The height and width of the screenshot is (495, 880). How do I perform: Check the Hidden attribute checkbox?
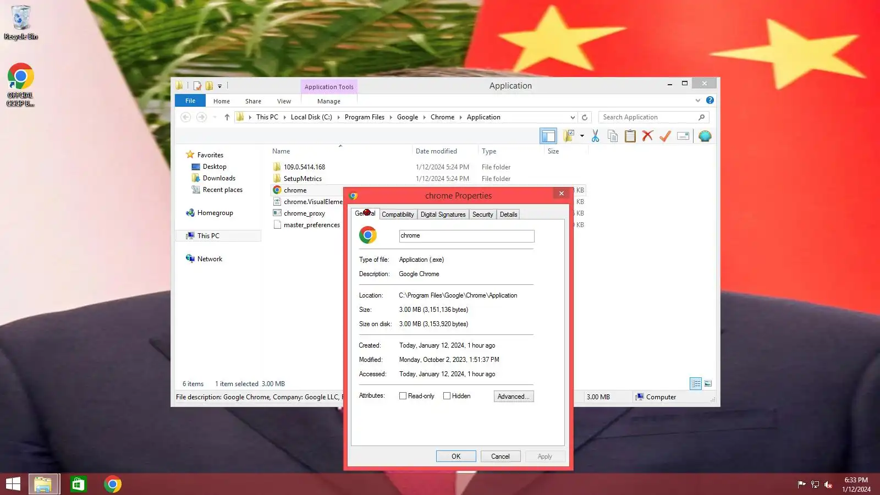447,396
